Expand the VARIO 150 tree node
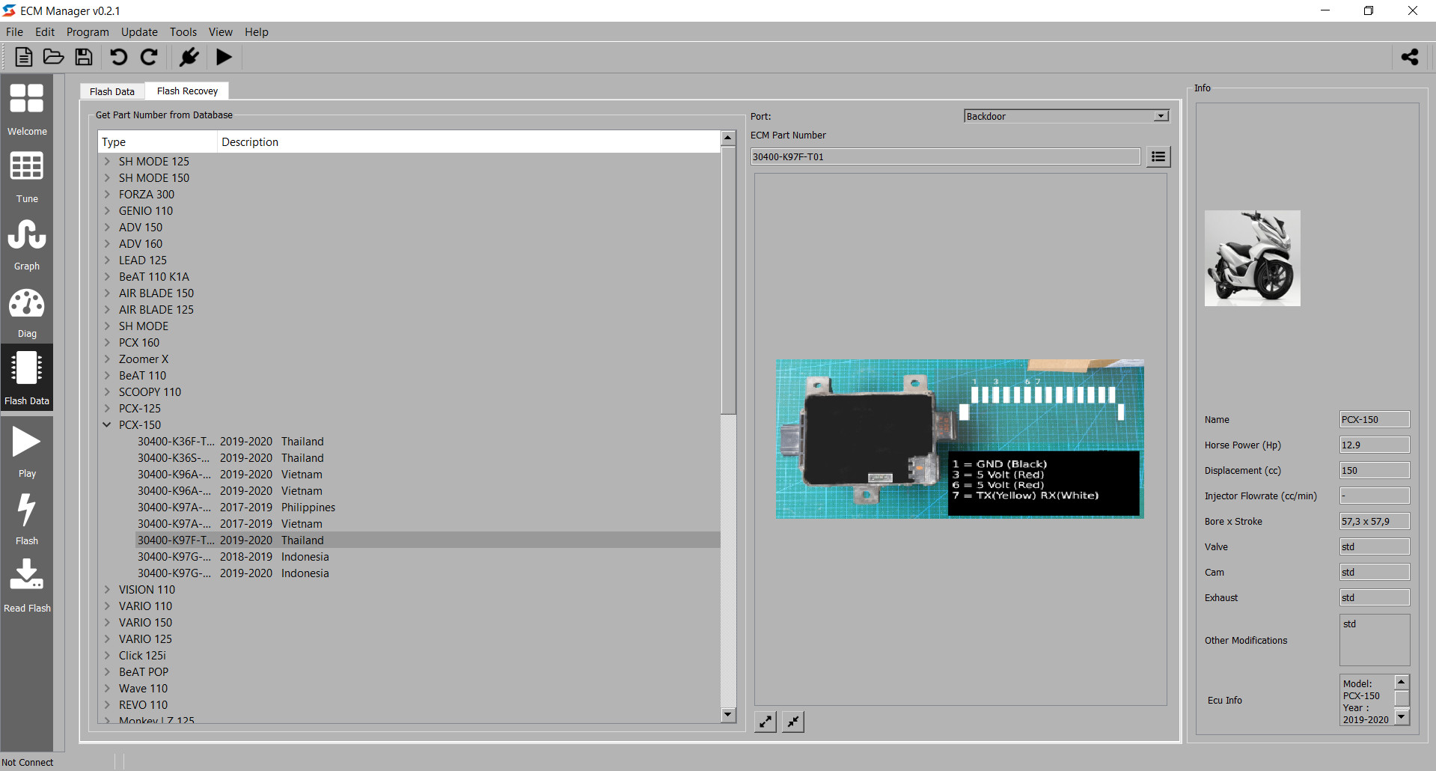This screenshot has height=771, width=1436. pos(107,623)
